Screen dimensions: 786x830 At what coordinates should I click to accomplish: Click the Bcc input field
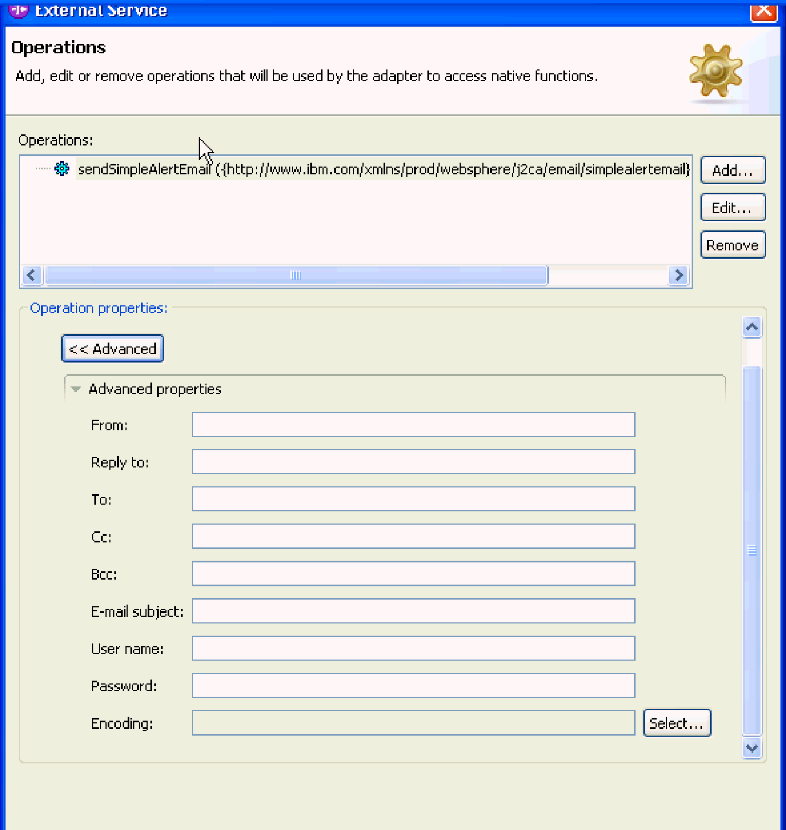click(414, 574)
